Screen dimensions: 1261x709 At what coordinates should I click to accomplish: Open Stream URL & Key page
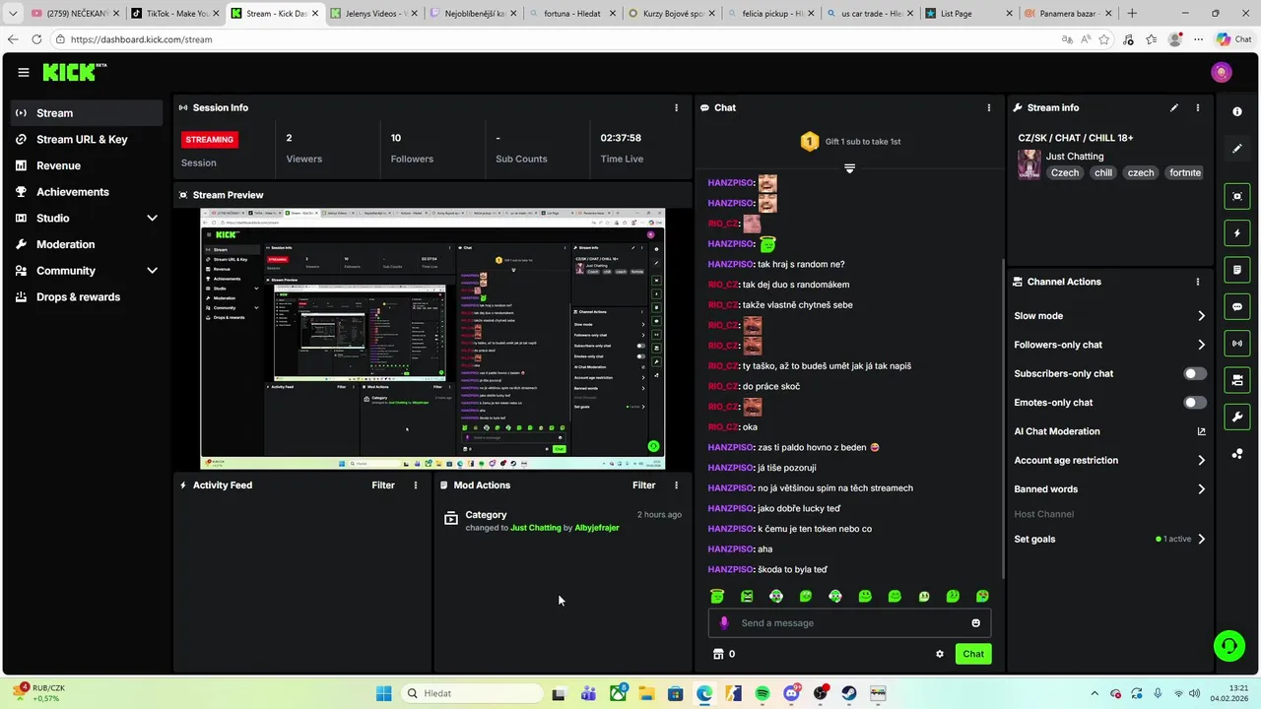[87, 140]
